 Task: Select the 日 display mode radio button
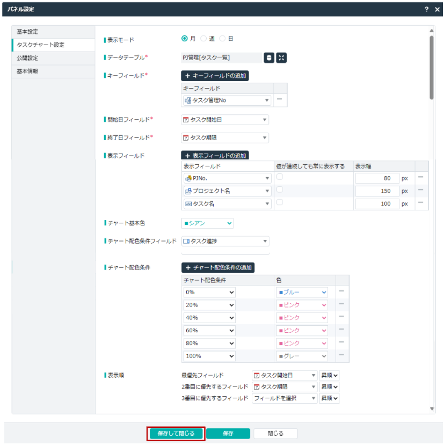(222, 39)
